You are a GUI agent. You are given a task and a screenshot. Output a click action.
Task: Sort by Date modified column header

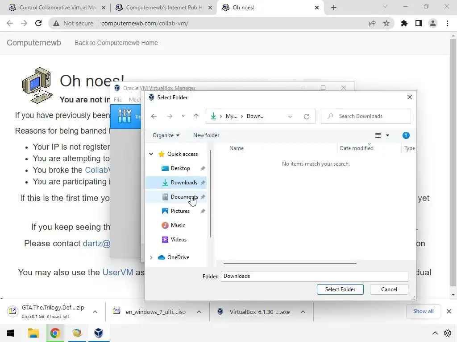tap(357, 148)
